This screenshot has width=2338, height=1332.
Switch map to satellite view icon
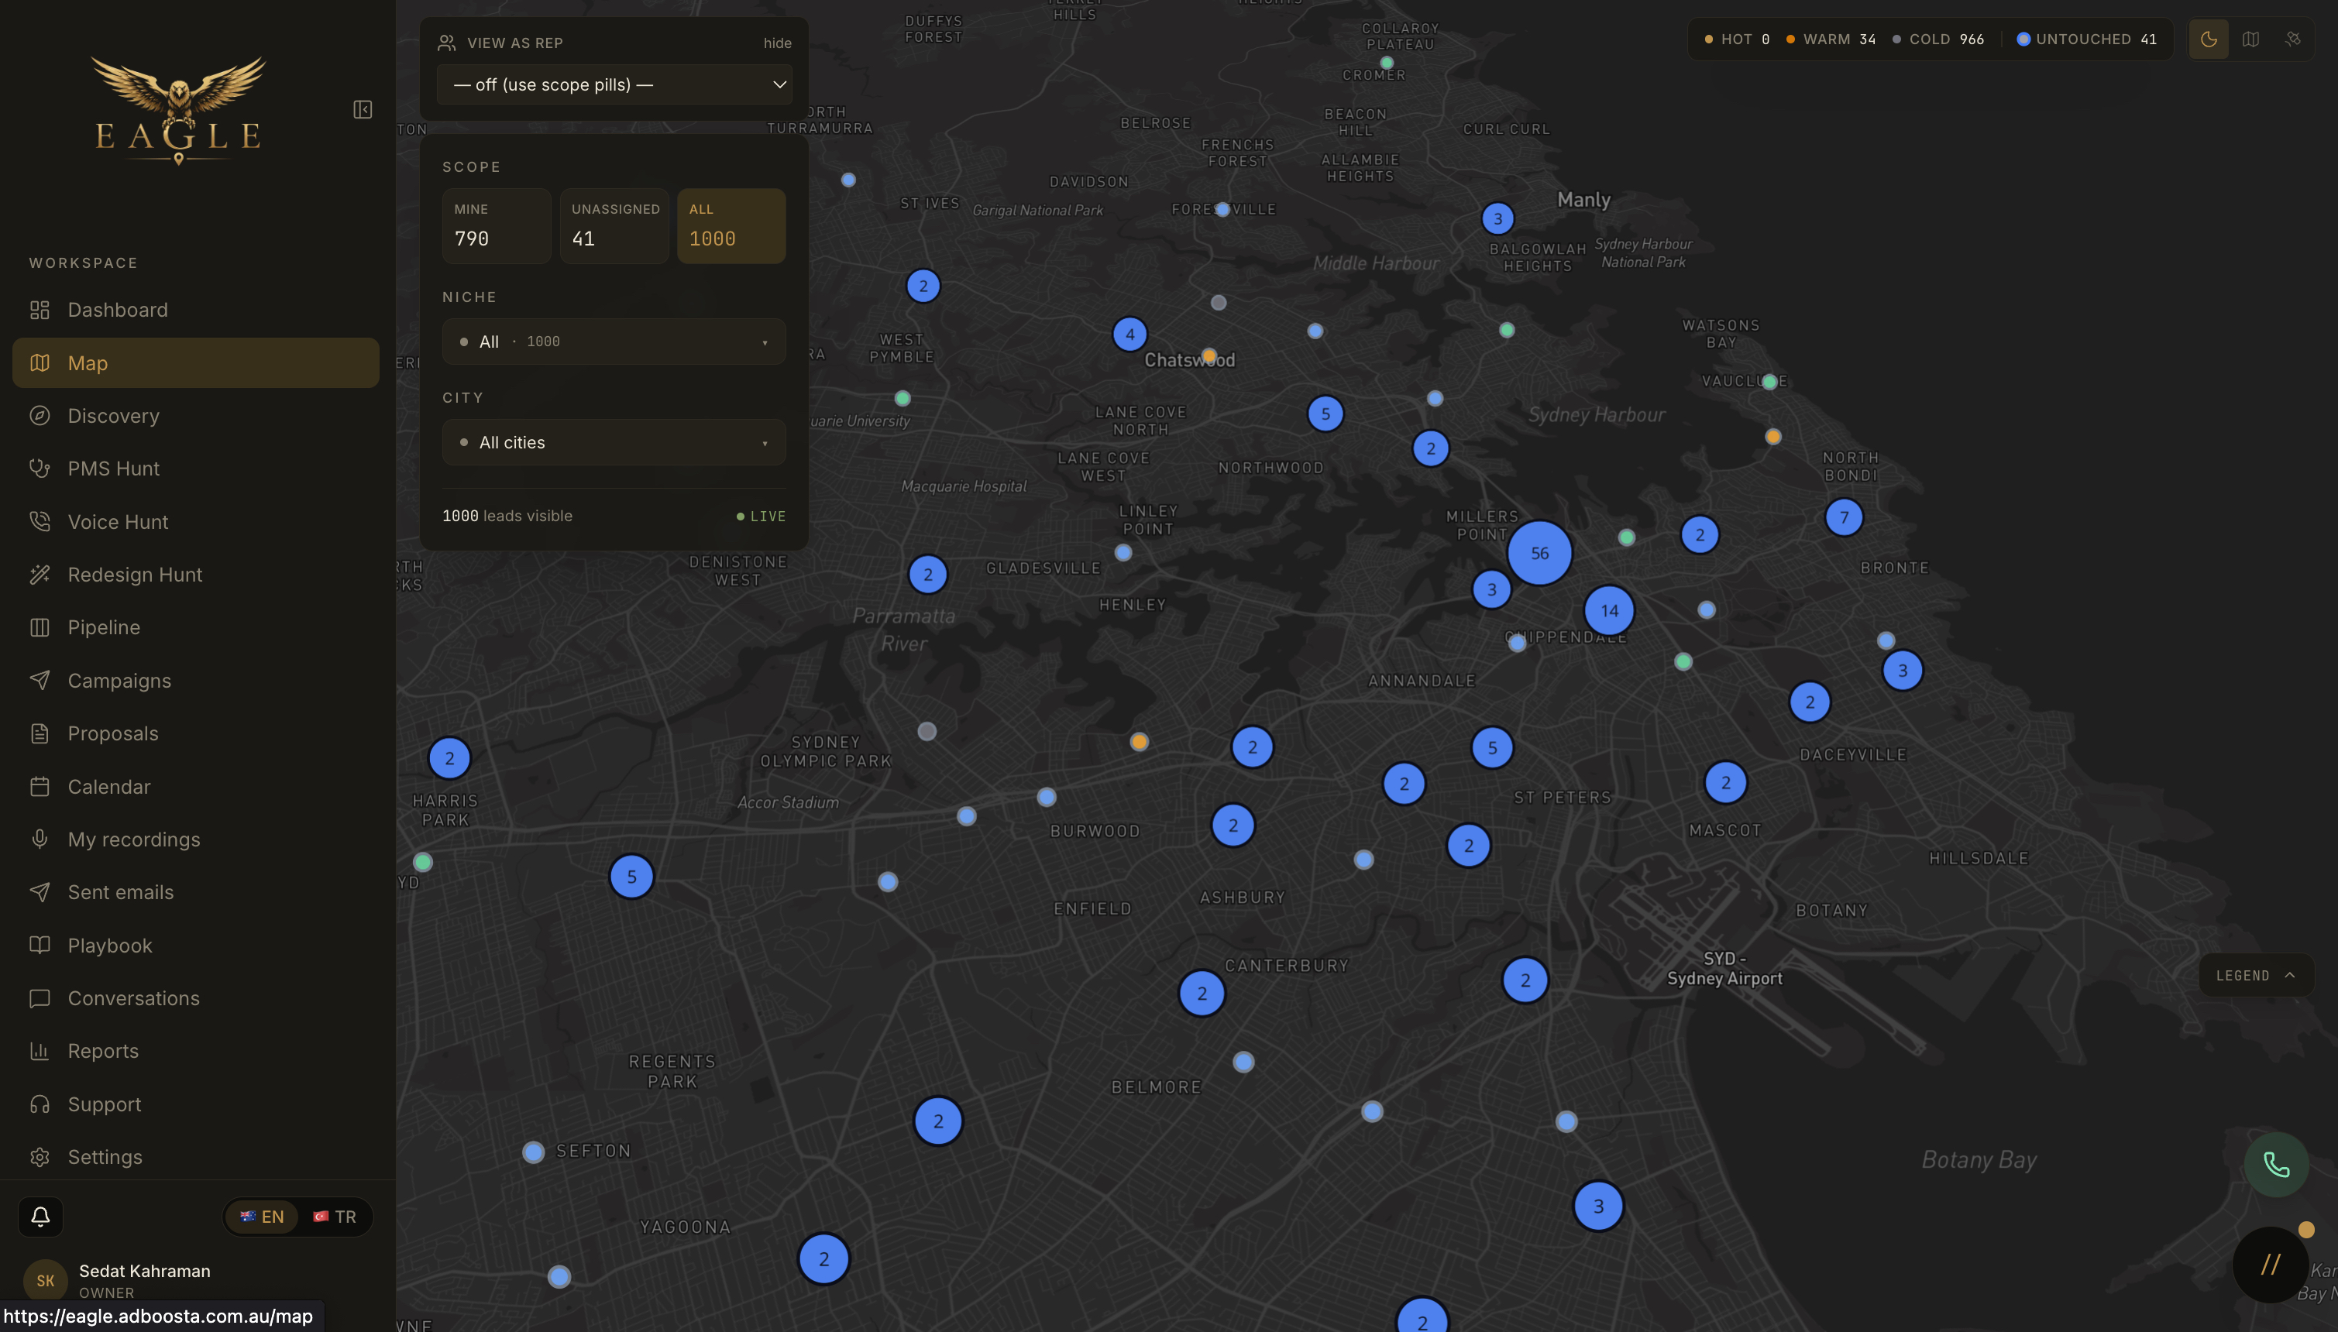pyautogui.click(x=2292, y=39)
